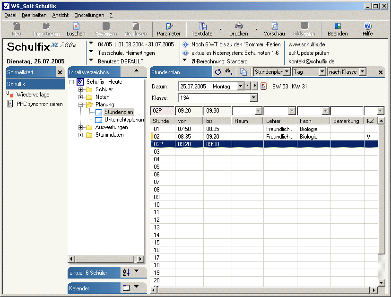Image resolution: width=391 pixels, height=297 pixels.
Task: Click the Bildschirm toolbar icon
Action: (x=304, y=26)
